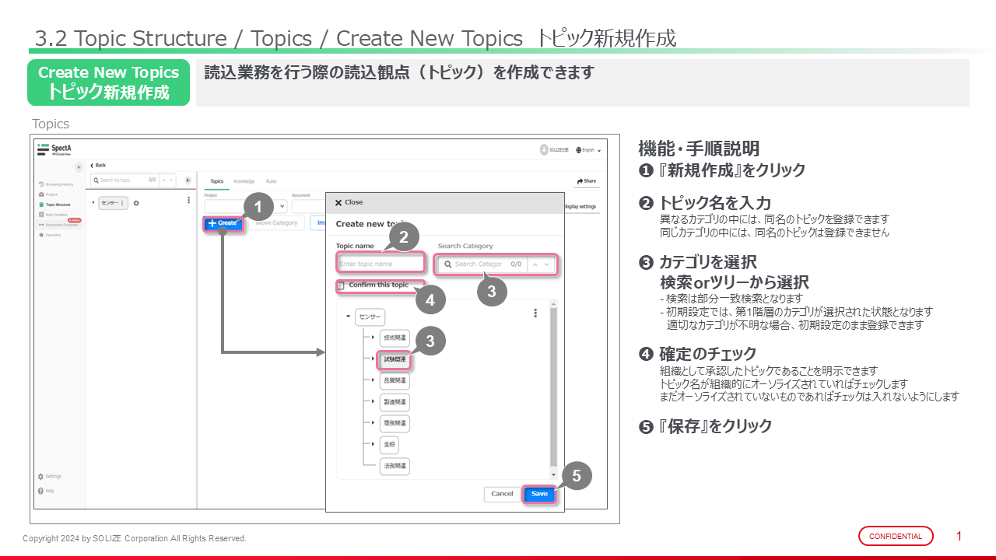
Task: Click the Topic name input field
Action: point(380,264)
